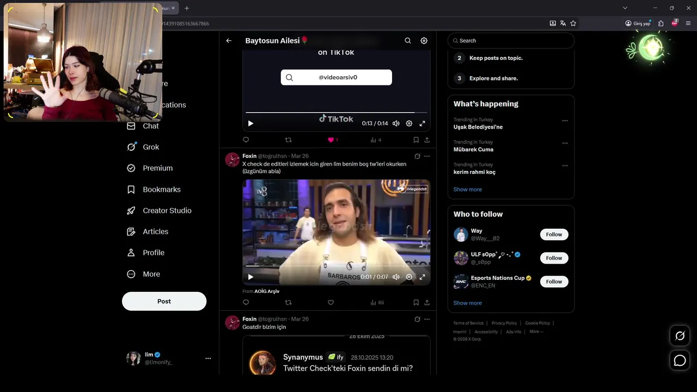Follow Esports Nations Cup
Viewport: 697px width, 392px height.
[x=554, y=281]
